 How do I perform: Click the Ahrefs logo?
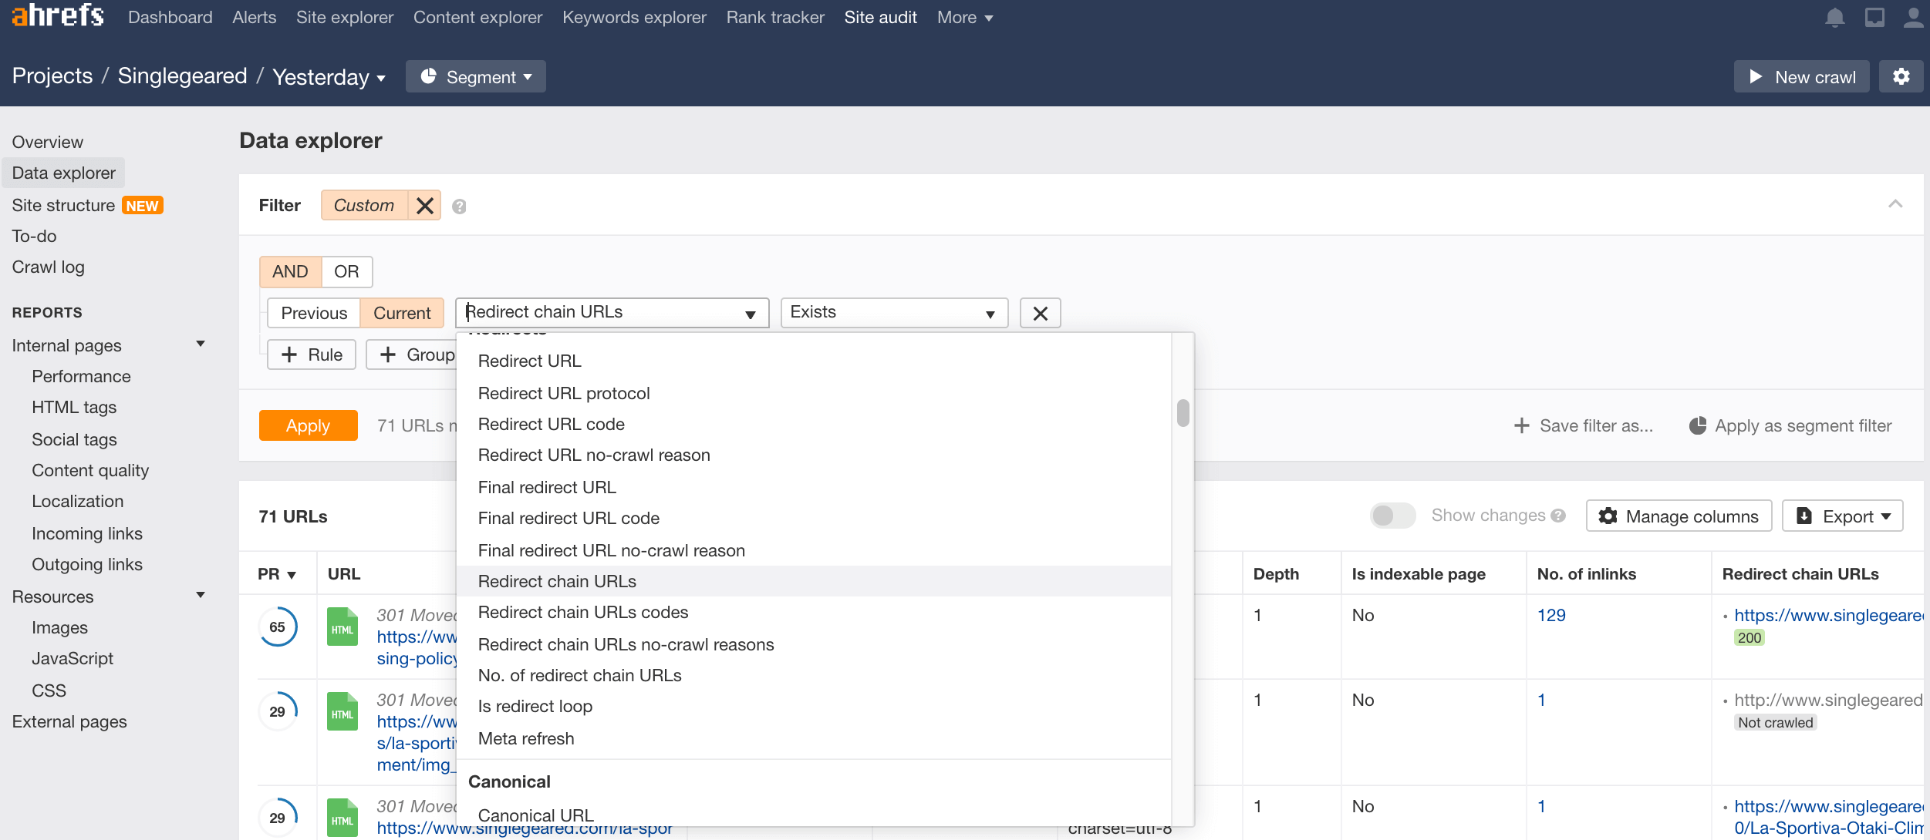pos(58,15)
